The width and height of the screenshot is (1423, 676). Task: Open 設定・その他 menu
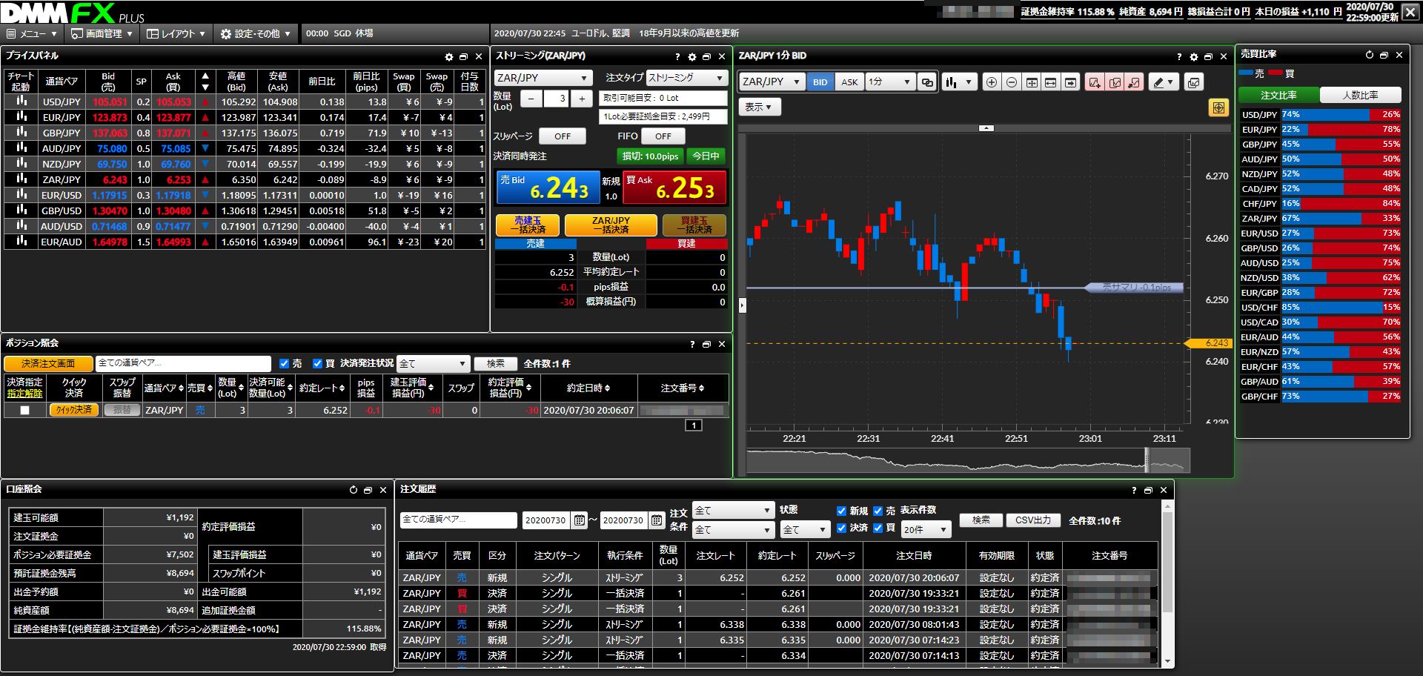pos(256,33)
